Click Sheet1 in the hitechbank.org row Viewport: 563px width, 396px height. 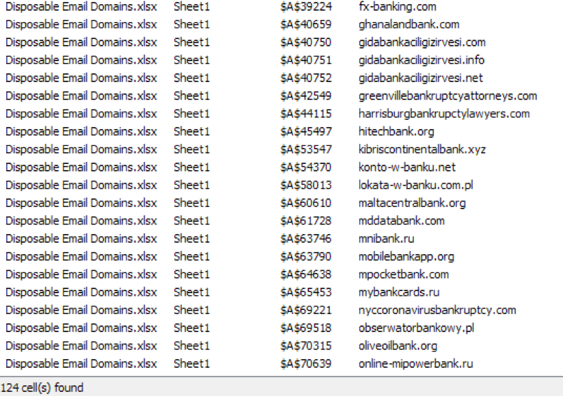[191, 132]
